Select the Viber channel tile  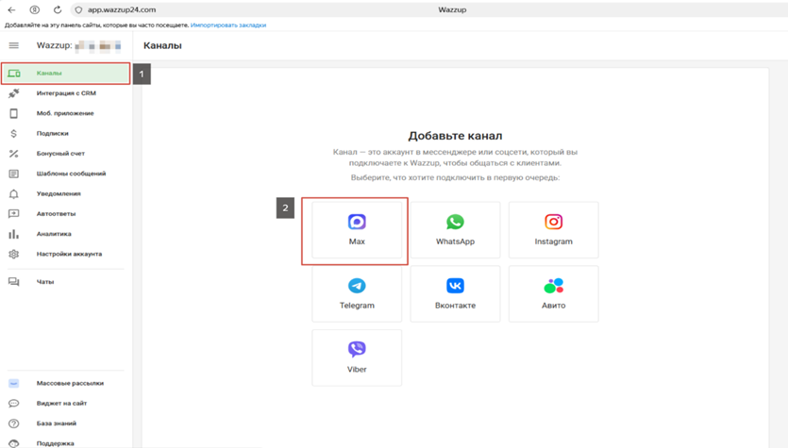point(357,357)
